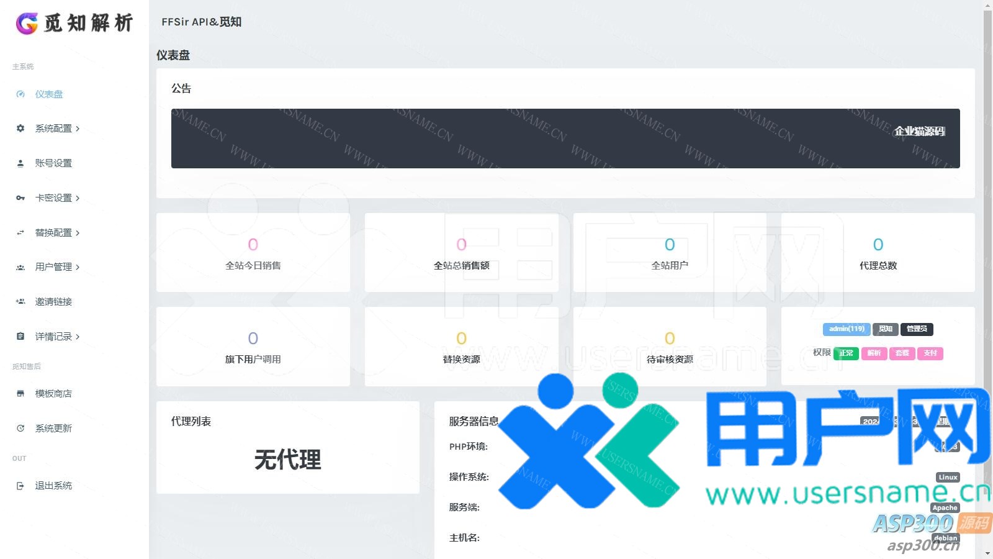The height and width of the screenshot is (559, 993).
Task: Expand the 用户管理 submenu chevron
Action: (78, 267)
